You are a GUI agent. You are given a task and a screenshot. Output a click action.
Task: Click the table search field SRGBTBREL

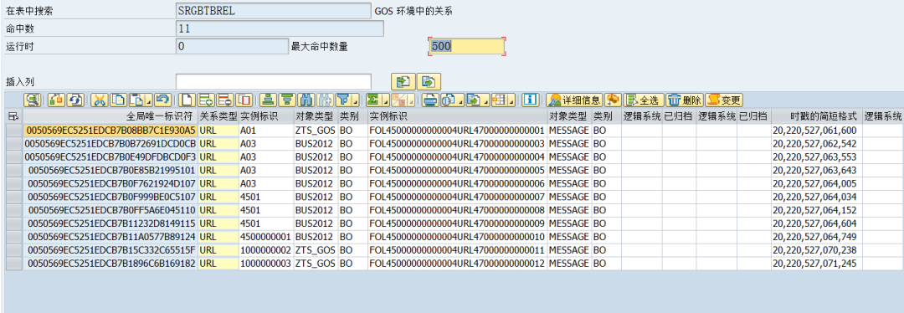pos(274,11)
